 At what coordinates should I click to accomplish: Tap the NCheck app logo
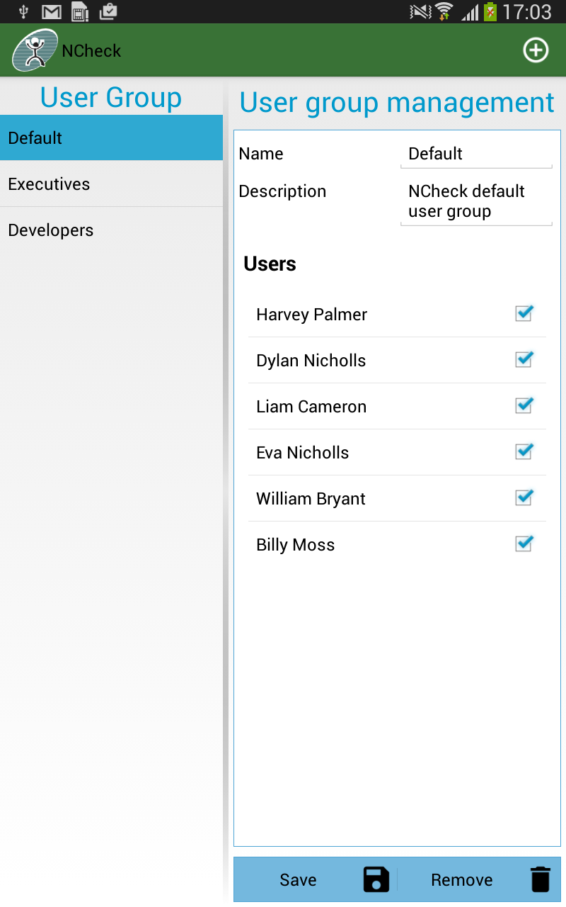(x=35, y=50)
